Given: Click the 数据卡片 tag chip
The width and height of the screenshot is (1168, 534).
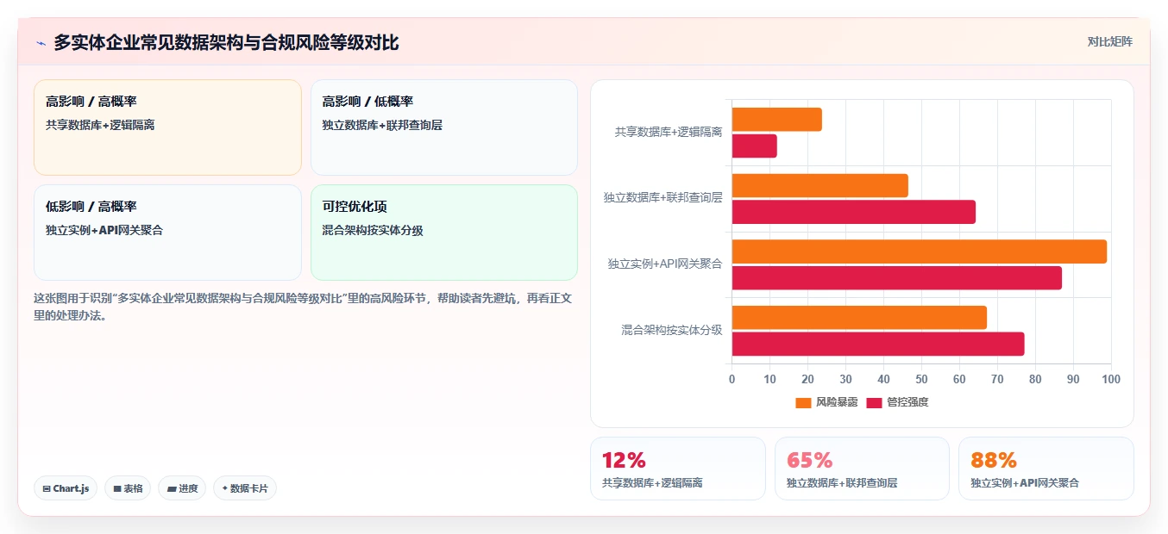Looking at the screenshot, I should [245, 488].
